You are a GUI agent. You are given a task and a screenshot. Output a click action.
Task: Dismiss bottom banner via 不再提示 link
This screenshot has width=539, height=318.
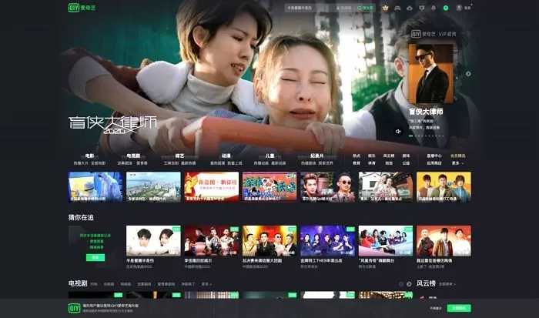tap(436, 308)
